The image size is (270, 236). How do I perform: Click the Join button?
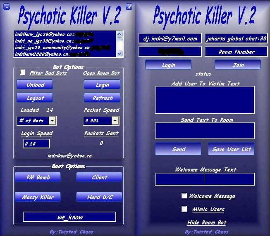pyautogui.click(x=238, y=65)
